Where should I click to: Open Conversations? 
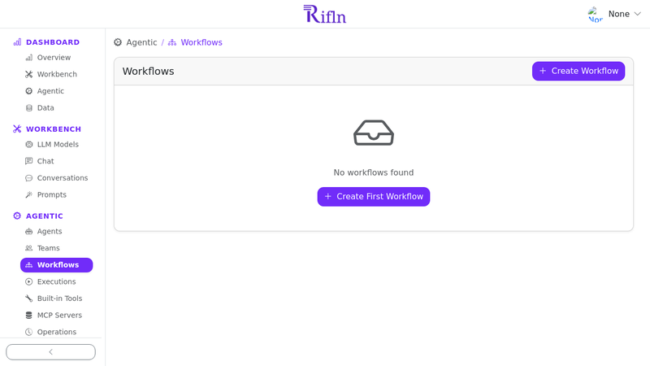[x=63, y=178]
